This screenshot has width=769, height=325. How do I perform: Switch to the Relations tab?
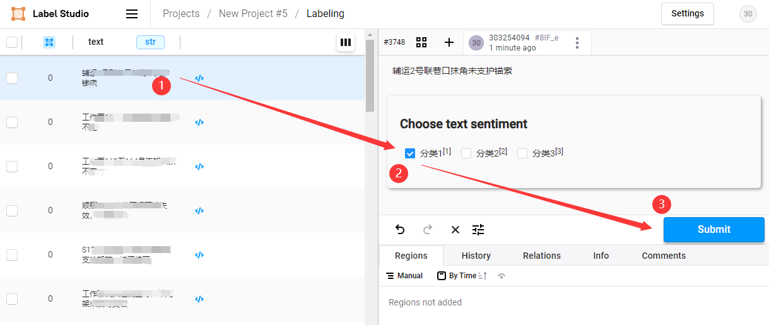click(541, 256)
